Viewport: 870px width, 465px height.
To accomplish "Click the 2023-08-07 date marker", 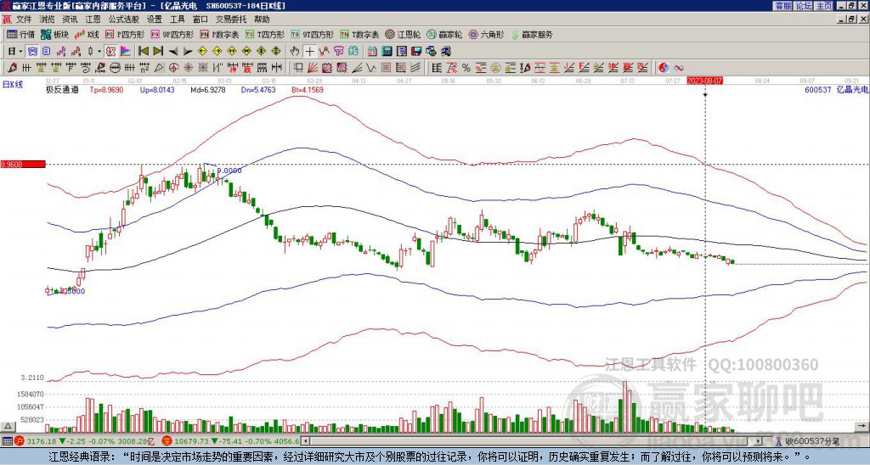I will click(704, 81).
